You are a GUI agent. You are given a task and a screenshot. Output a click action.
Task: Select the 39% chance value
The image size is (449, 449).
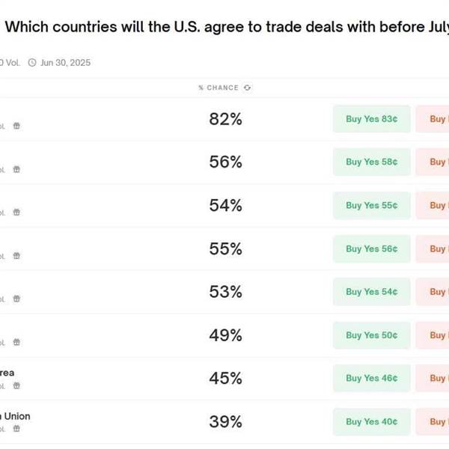(x=226, y=421)
